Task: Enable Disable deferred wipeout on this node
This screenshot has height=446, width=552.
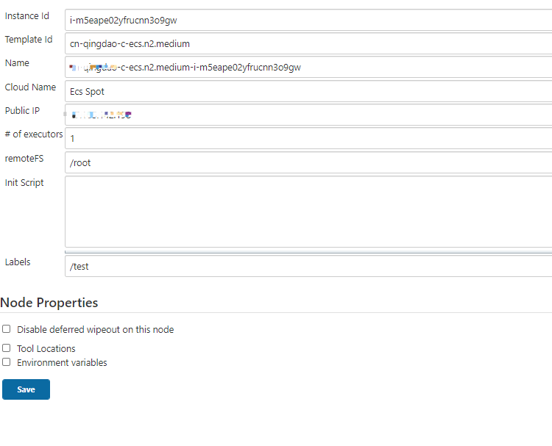Action: [7, 329]
